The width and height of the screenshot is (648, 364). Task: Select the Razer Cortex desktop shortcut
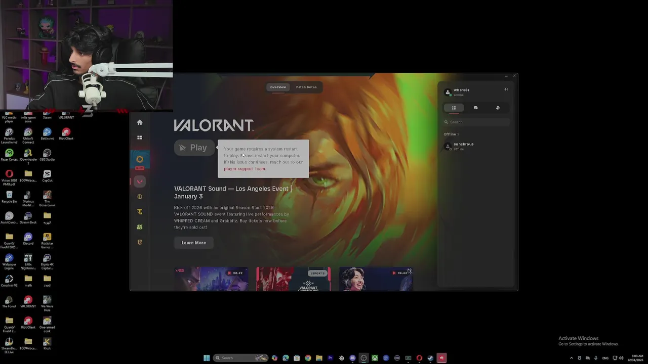(x=9, y=155)
